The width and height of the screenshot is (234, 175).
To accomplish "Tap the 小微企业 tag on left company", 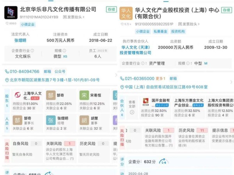I will [x=28, y=25].
